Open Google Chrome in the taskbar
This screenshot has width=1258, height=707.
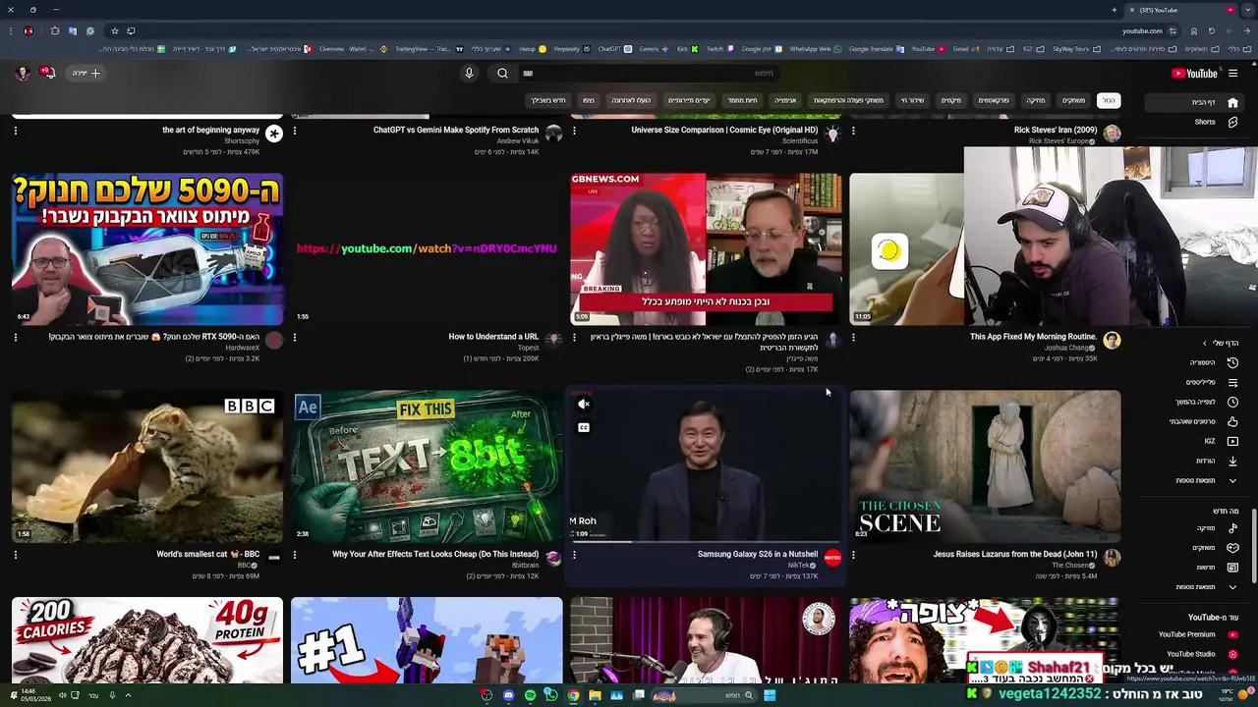(573, 695)
